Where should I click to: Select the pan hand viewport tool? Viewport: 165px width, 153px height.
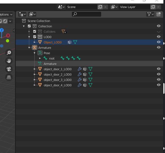[9, 61]
